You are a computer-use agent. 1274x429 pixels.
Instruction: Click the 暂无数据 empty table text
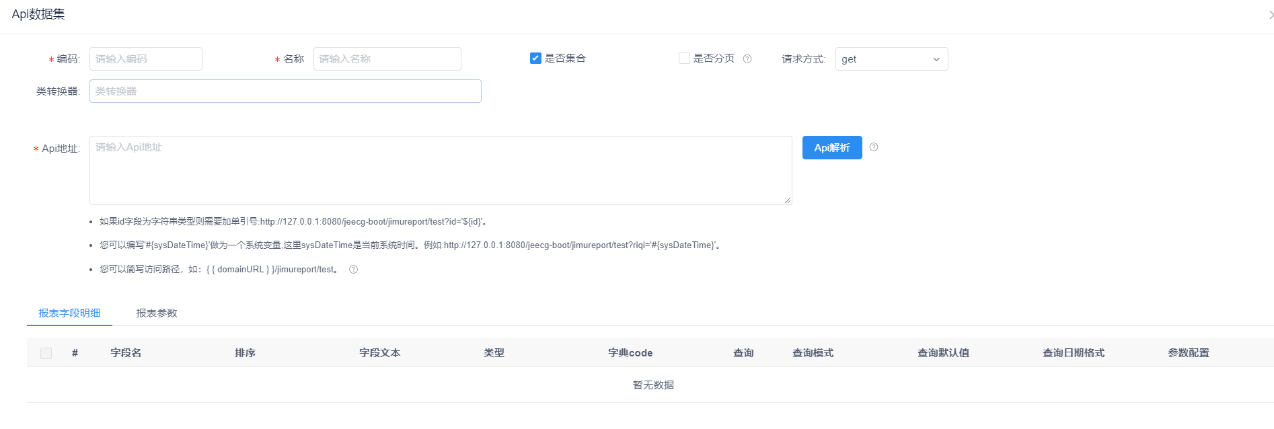click(653, 385)
